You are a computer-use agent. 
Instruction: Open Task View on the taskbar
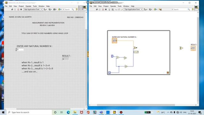click(62, 112)
